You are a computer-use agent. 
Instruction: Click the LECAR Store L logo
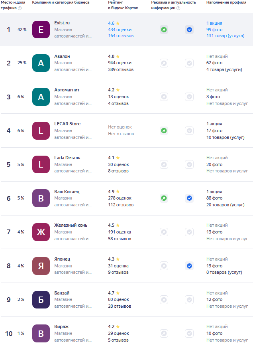[41, 131]
